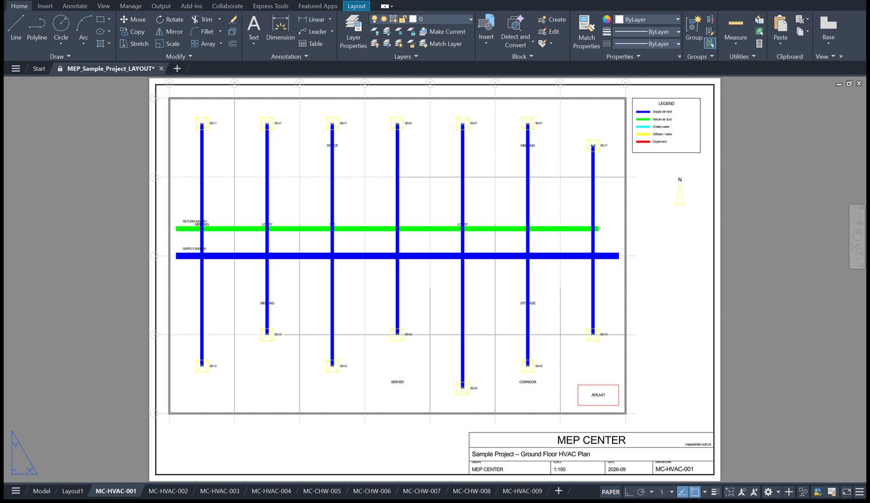Click the Copy tool in Modify

pyautogui.click(x=132, y=32)
